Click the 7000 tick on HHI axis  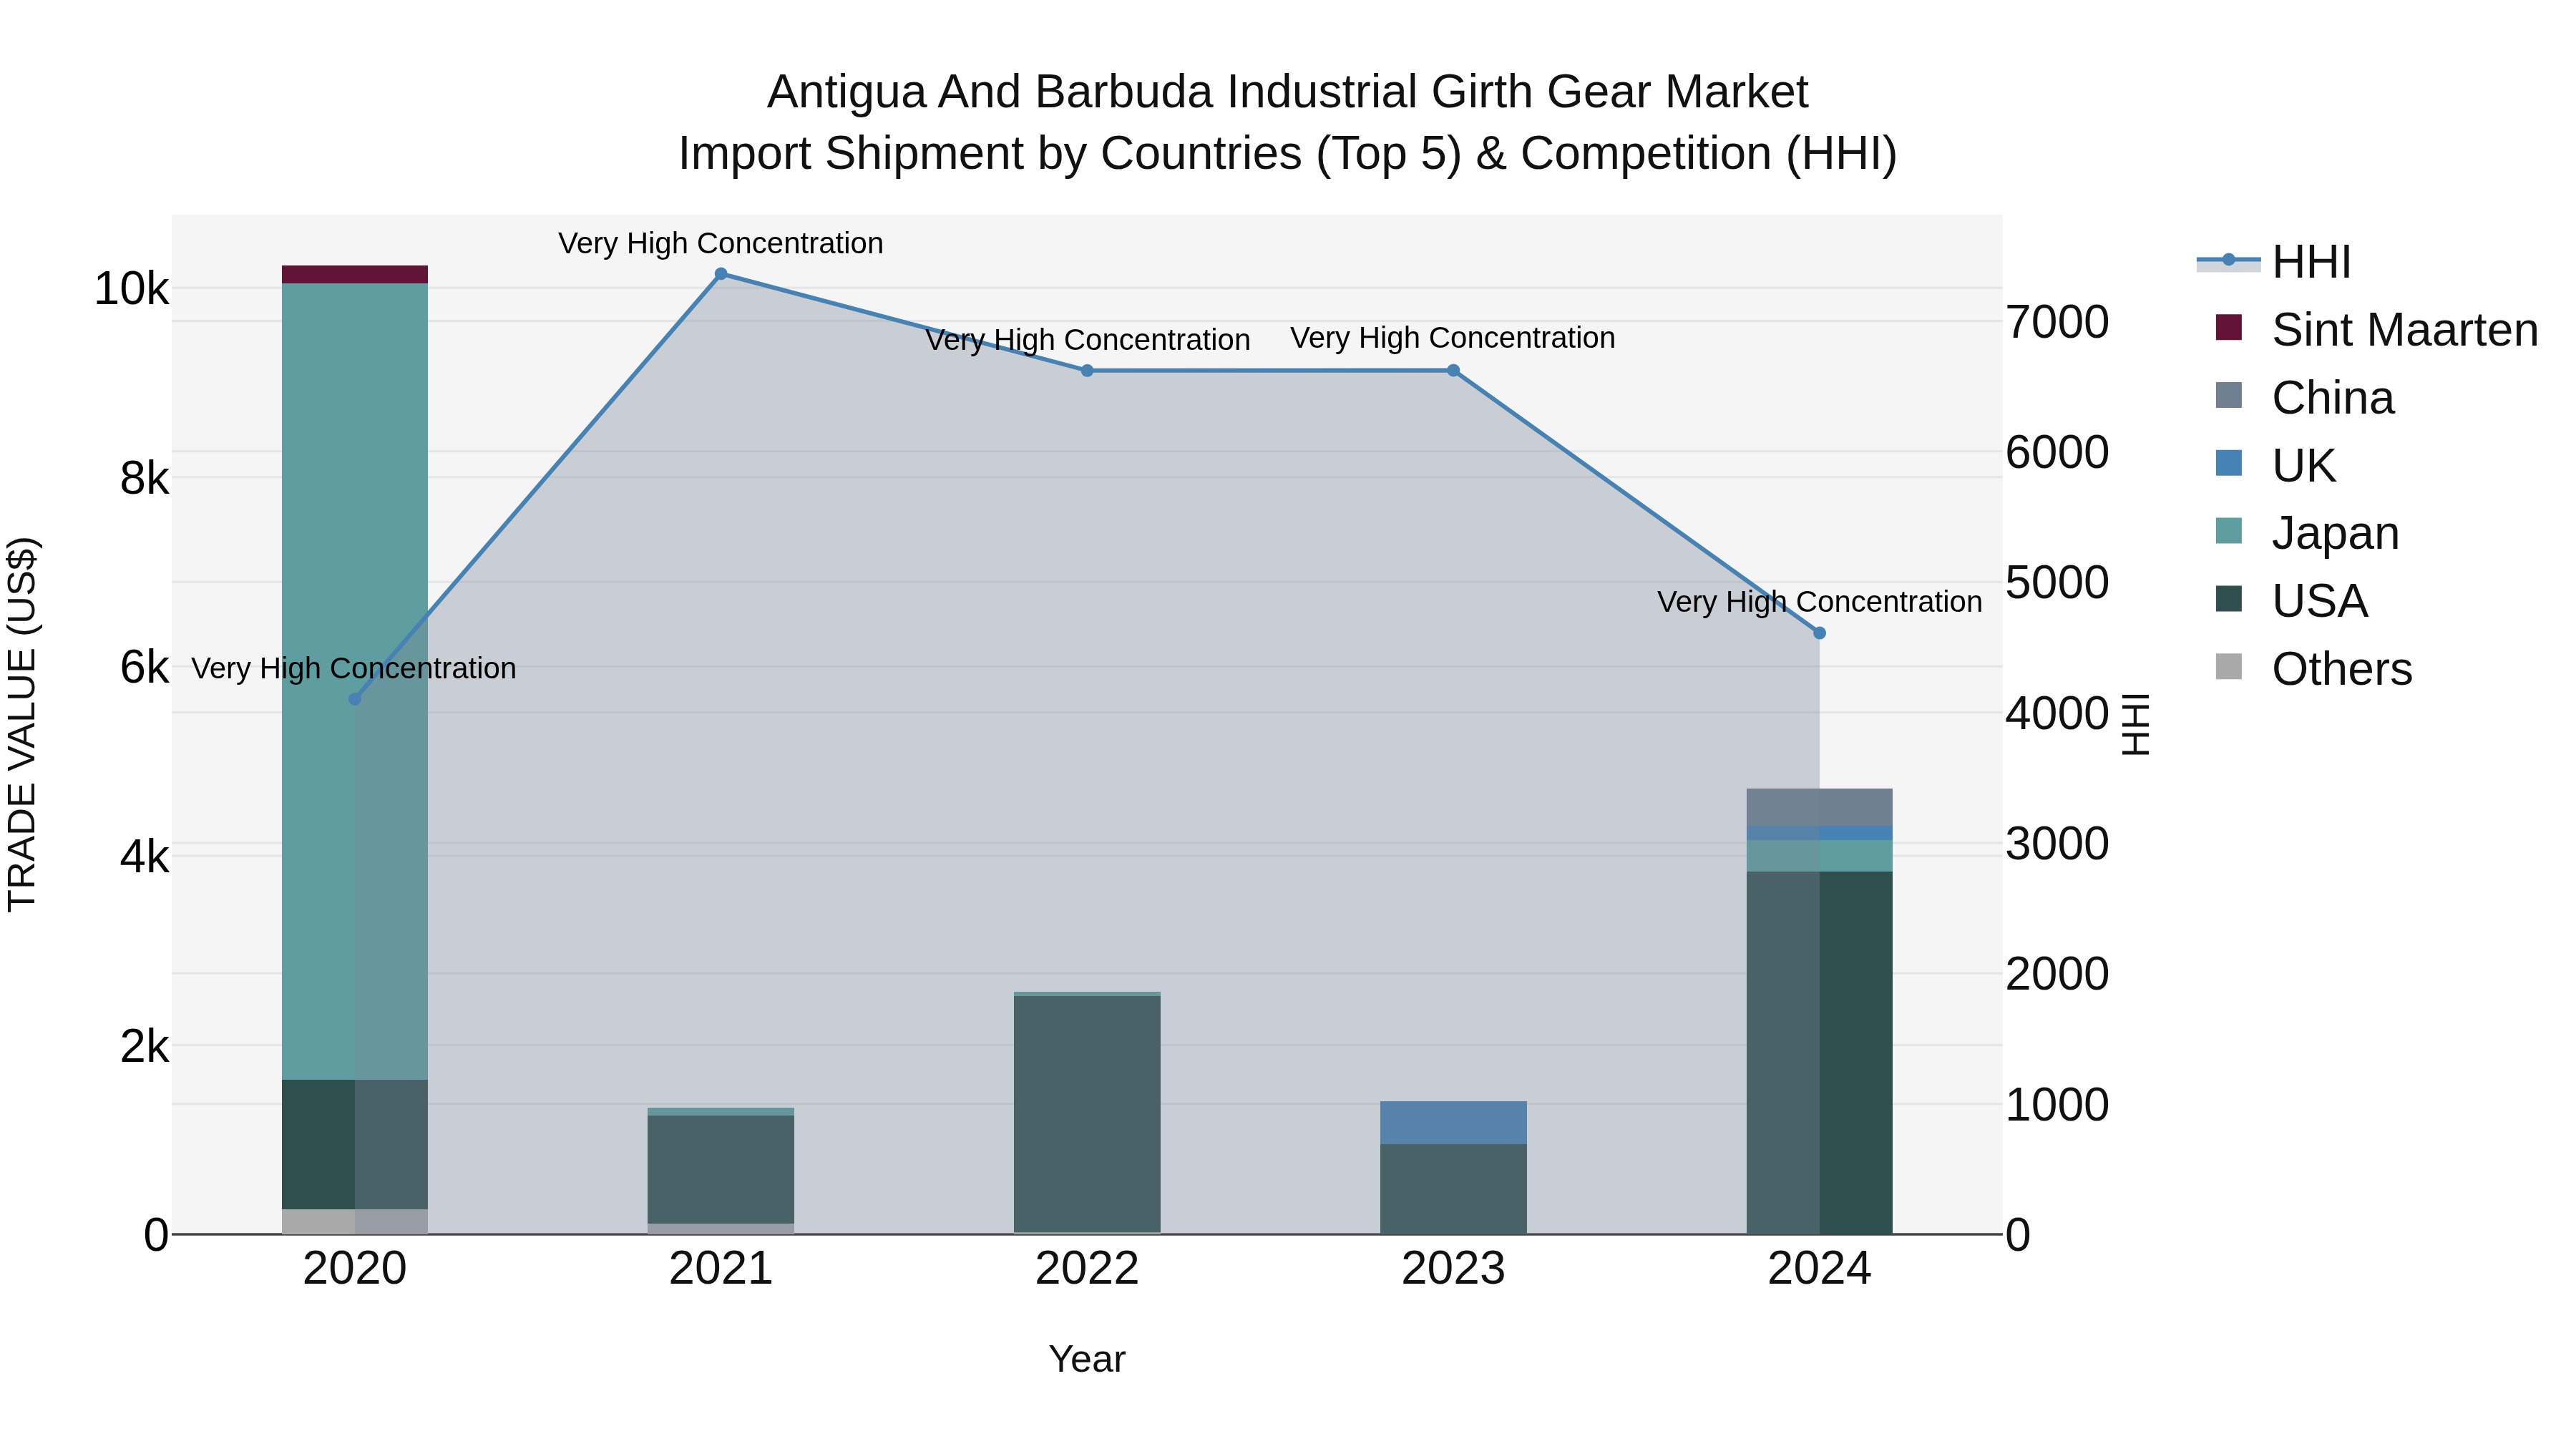click(2058, 322)
